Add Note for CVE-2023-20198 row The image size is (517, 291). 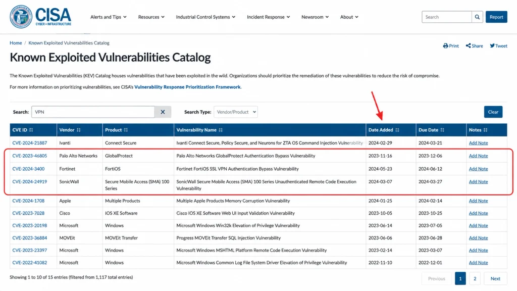point(478,225)
